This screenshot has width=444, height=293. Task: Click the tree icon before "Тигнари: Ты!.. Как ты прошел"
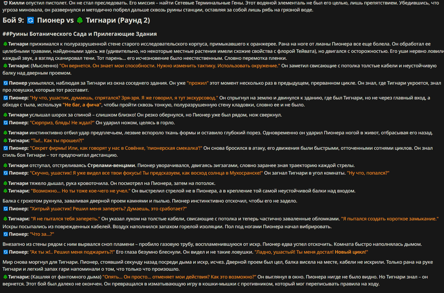pos(5,140)
